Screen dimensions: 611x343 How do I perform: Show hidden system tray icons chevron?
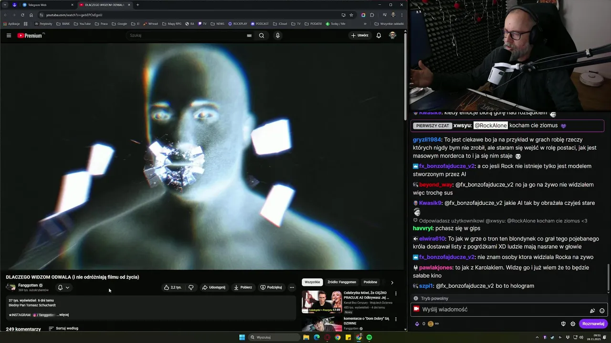[x=537, y=337]
